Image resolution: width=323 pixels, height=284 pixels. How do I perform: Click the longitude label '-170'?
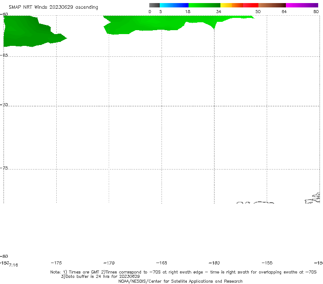tap(109, 263)
